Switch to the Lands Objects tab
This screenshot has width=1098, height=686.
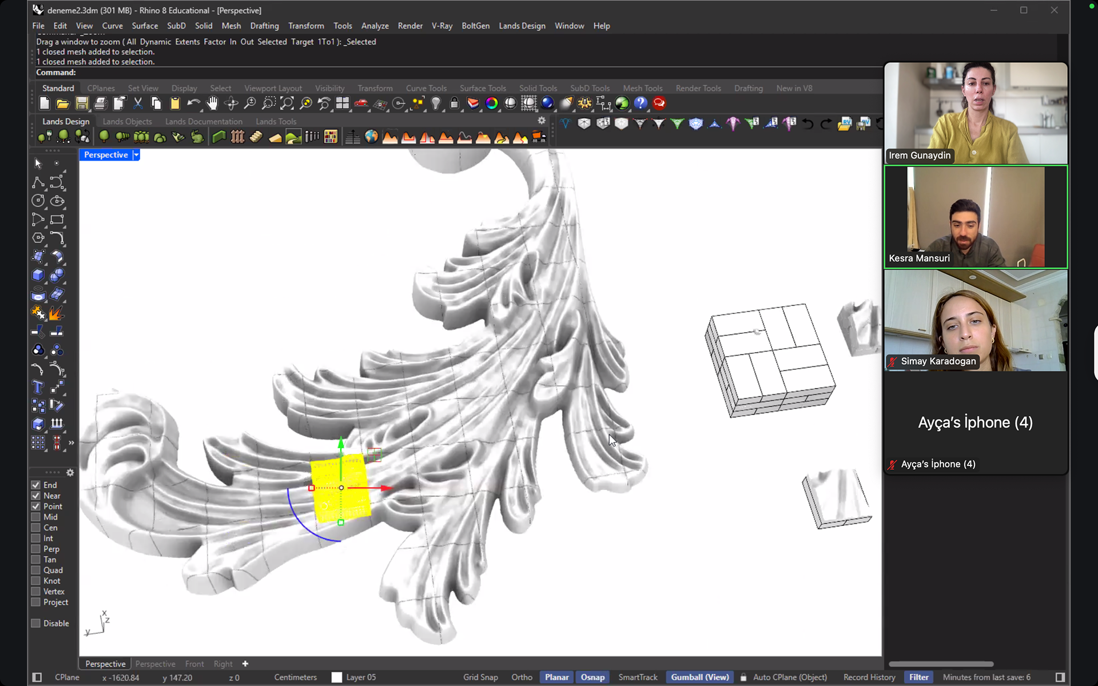click(127, 121)
